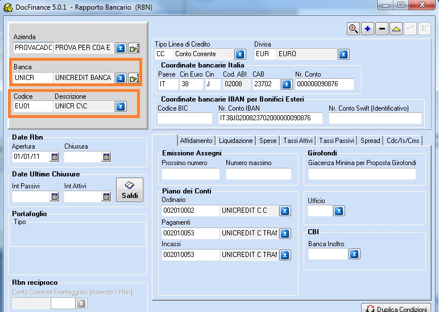Switch to the Cdc/Is/Cms tab
Image resolution: width=439 pixels, height=312 pixels.
point(403,141)
